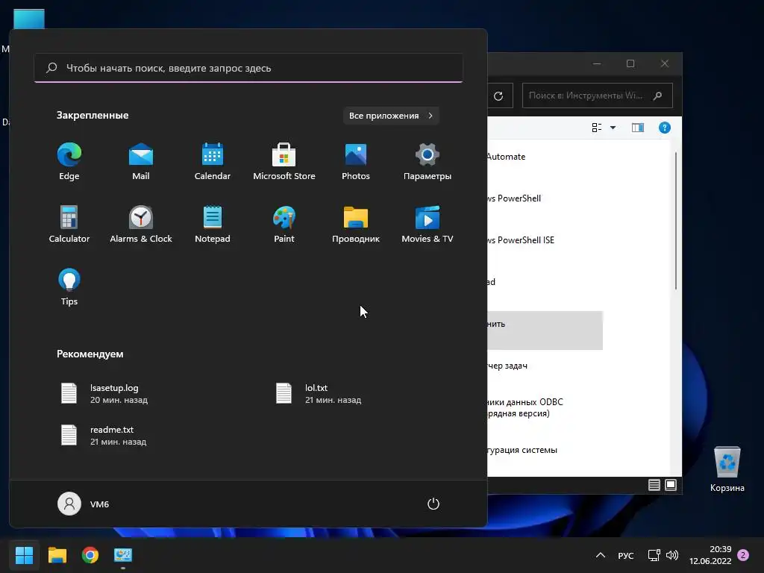Image resolution: width=764 pixels, height=573 pixels.
Task: Open Explorer help question mark
Action: tap(665, 128)
